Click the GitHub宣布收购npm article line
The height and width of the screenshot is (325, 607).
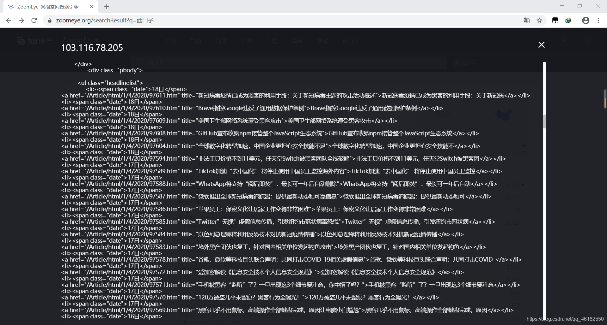pyautogui.click(x=270, y=133)
